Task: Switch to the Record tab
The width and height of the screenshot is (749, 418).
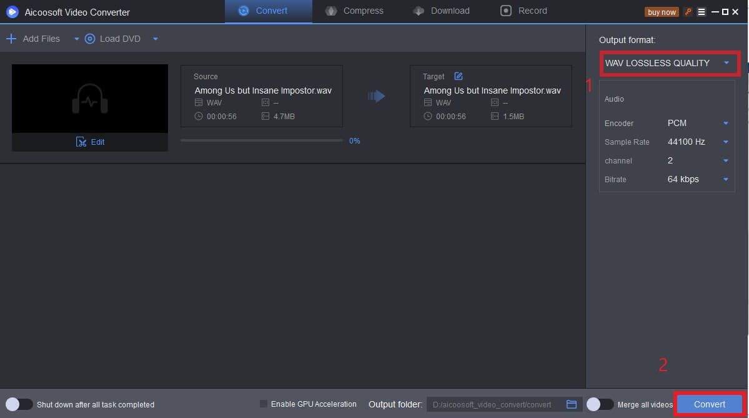Action: tap(523, 11)
